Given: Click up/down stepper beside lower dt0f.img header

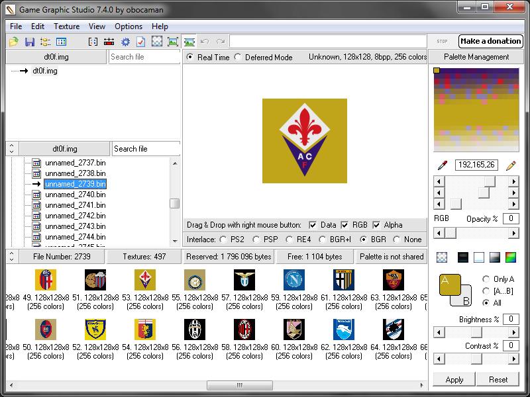Looking at the screenshot, I should click(x=12, y=148).
